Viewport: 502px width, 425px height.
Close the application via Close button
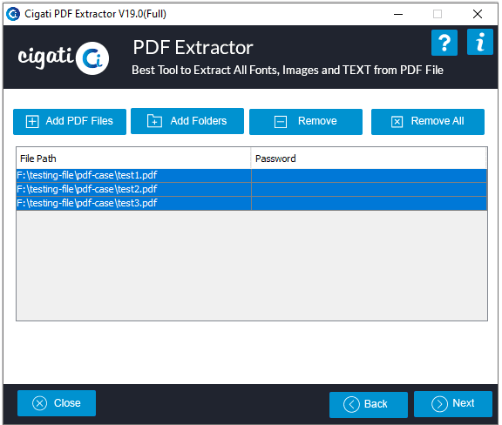pyautogui.click(x=57, y=403)
